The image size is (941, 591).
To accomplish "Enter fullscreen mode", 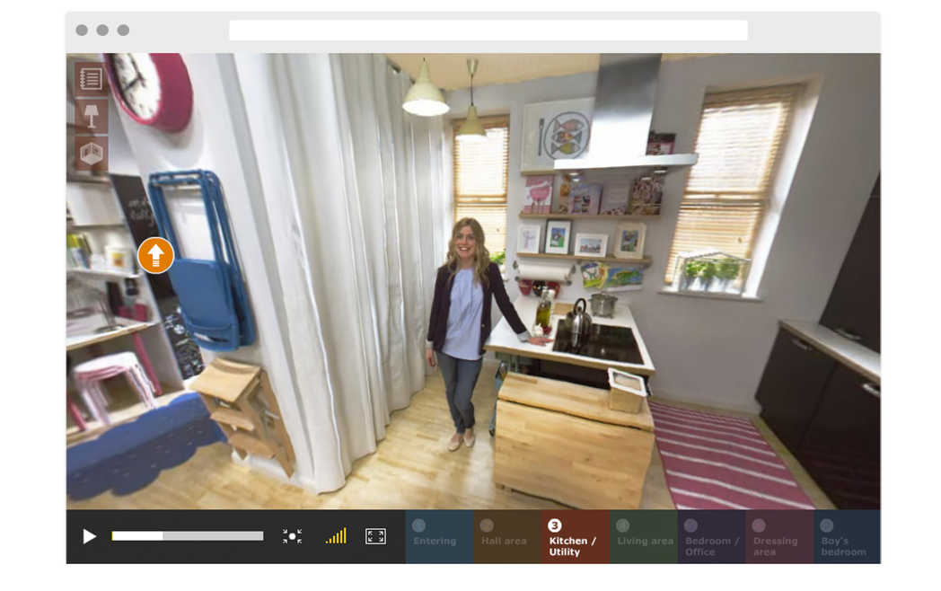I will click(375, 536).
